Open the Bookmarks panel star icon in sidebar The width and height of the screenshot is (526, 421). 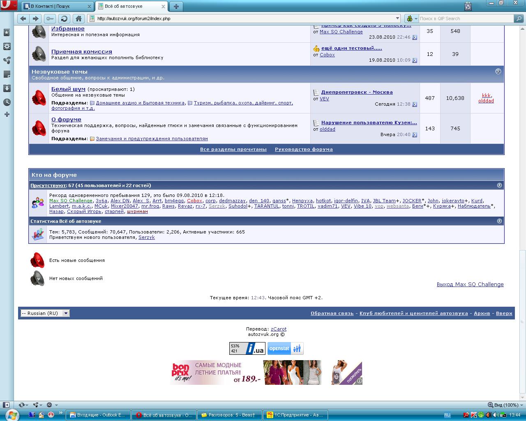tap(7, 32)
